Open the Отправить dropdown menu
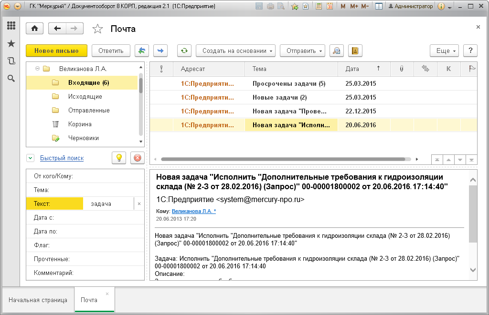 tap(302, 51)
